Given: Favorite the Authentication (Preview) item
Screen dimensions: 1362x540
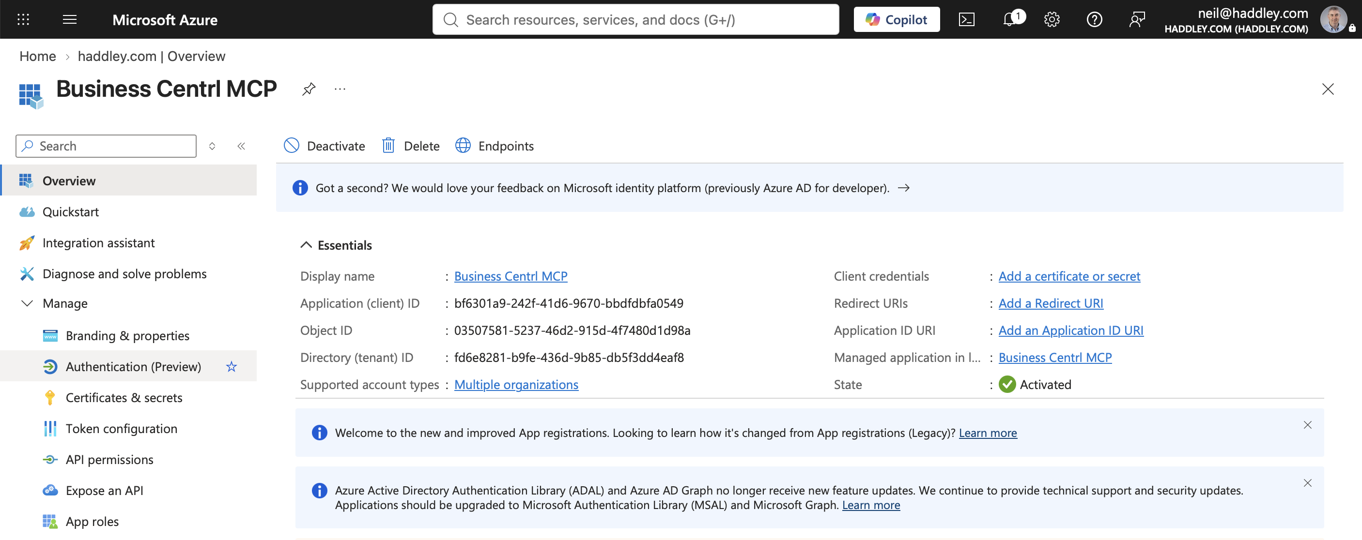Looking at the screenshot, I should pos(232,366).
